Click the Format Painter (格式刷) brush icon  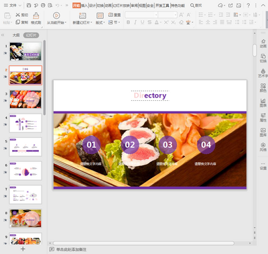36,15
